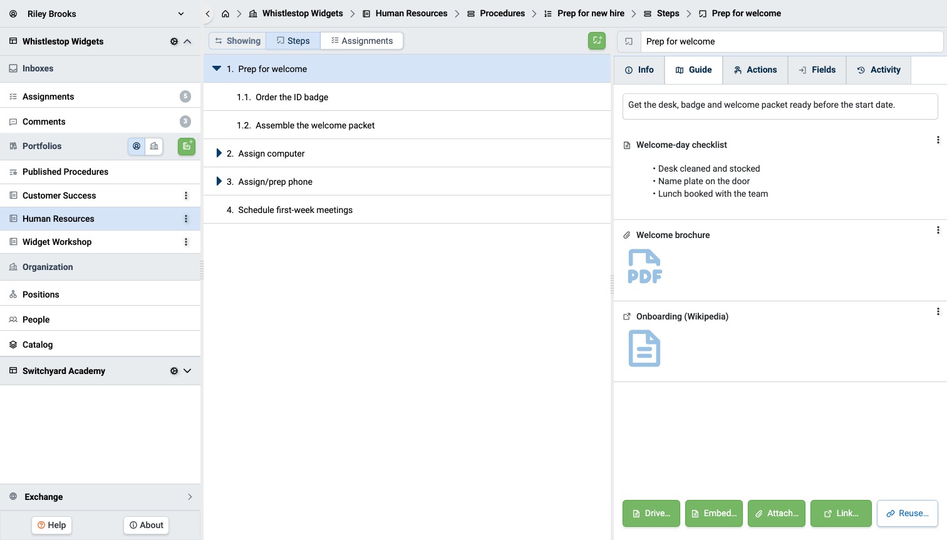Switch to the Steps view
Image resolution: width=947 pixels, height=540 pixels.
pos(293,41)
